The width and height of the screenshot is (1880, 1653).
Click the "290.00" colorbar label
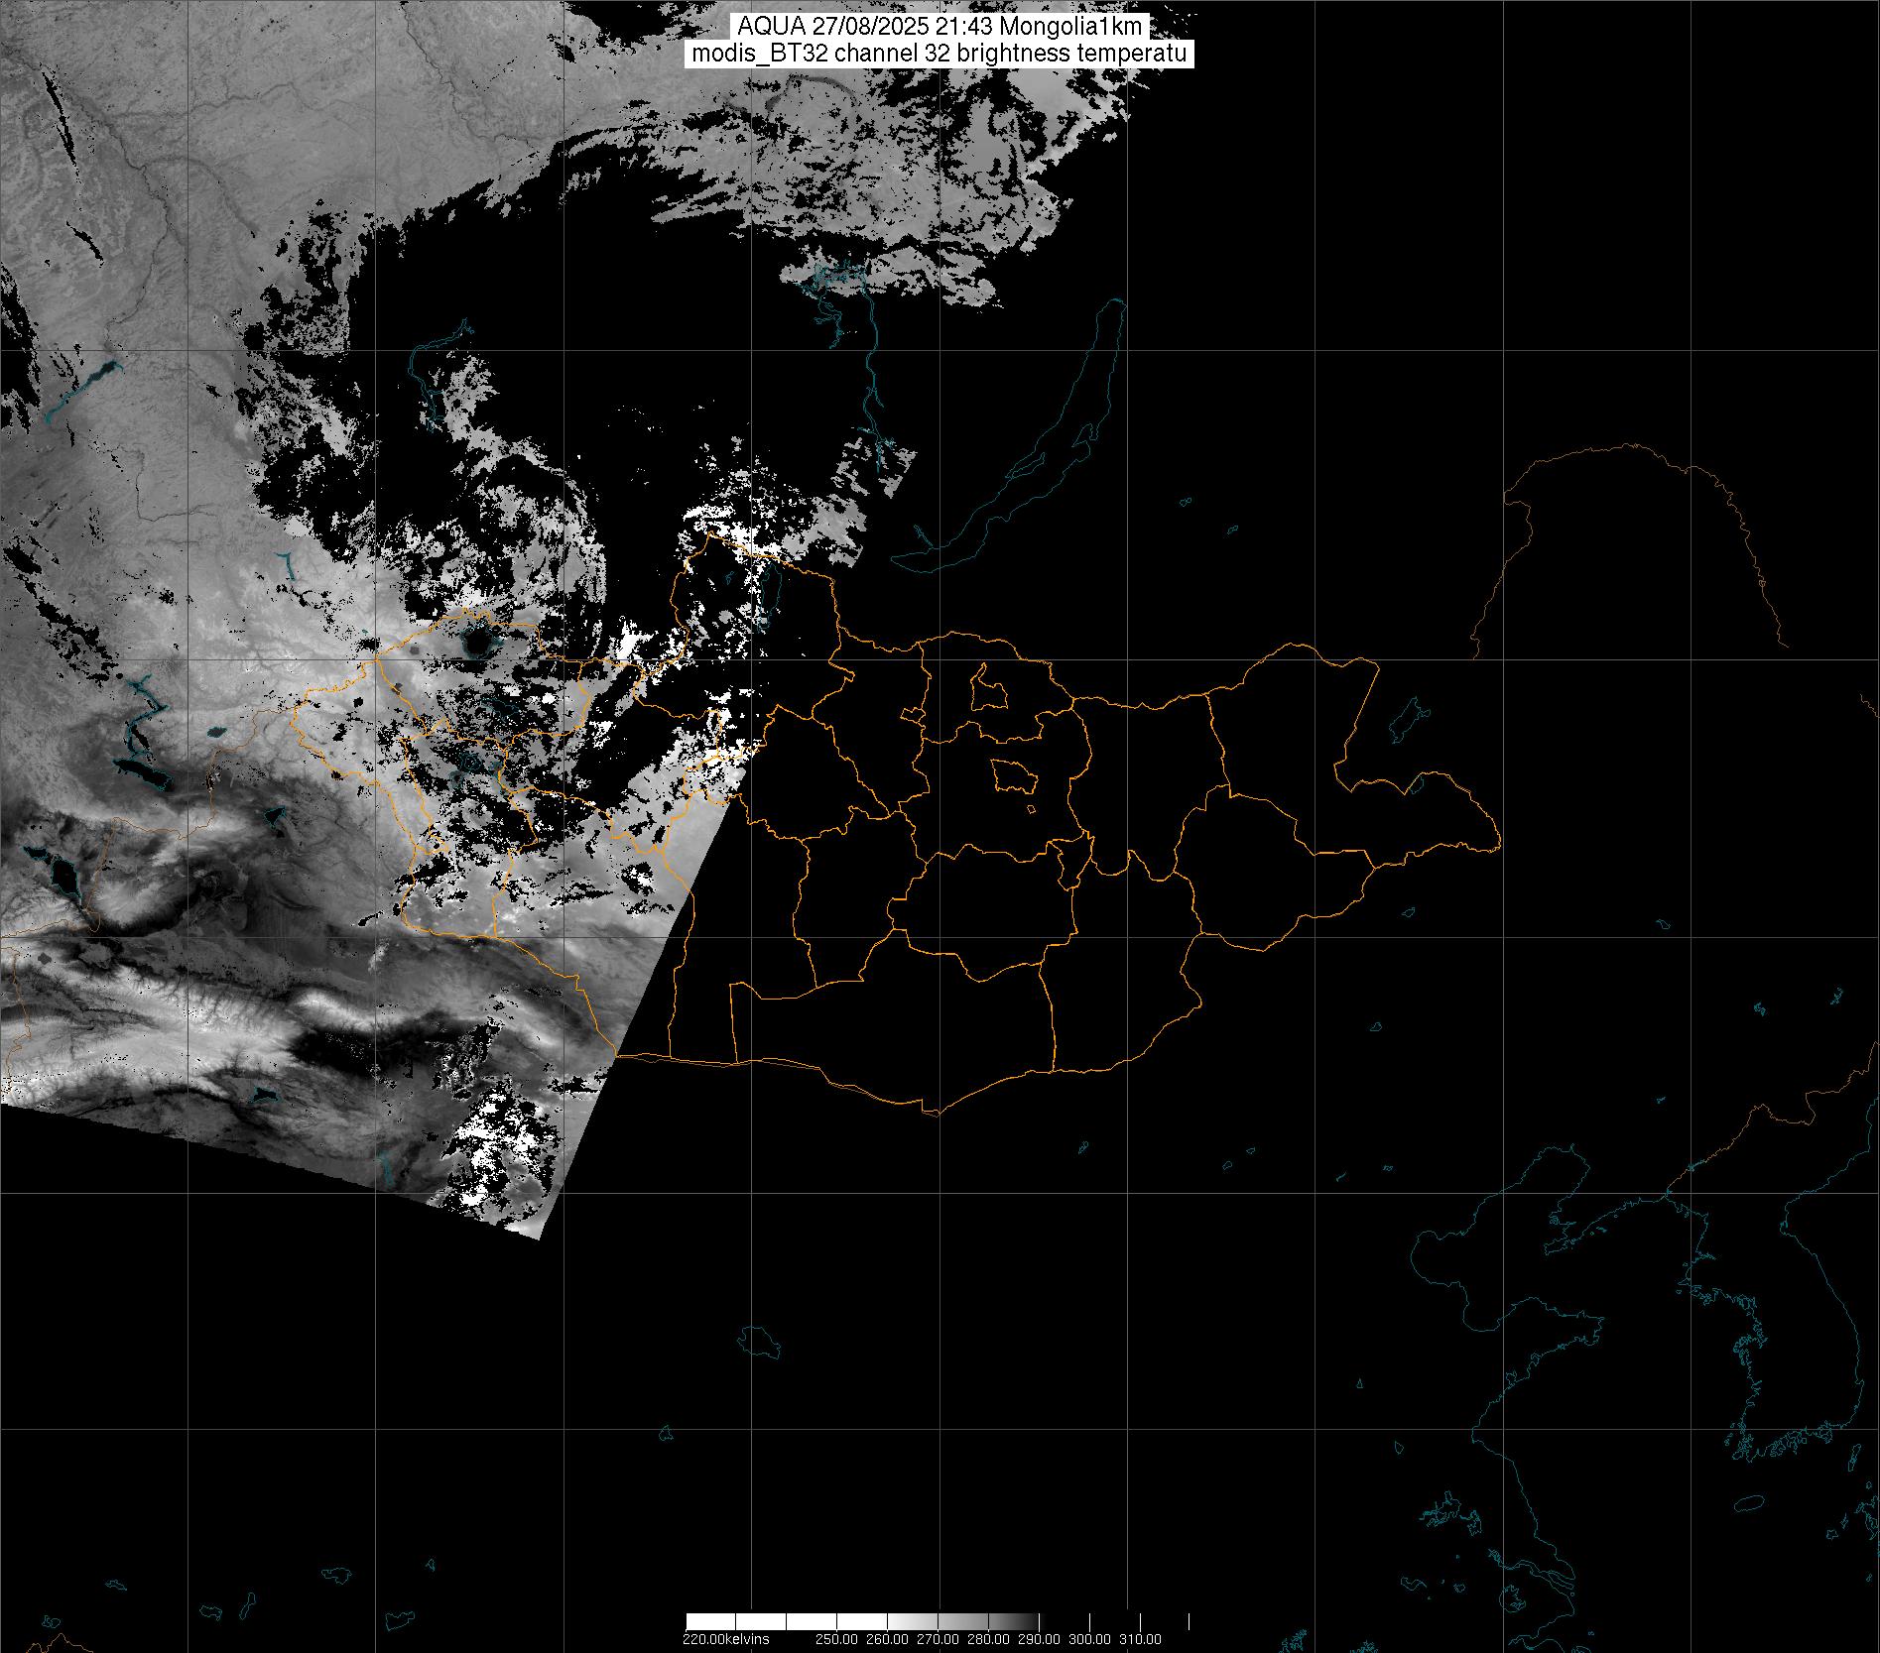tap(1040, 1639)
